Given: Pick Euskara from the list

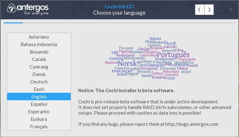Looking at the screenshot, I should tap(39, 119).
